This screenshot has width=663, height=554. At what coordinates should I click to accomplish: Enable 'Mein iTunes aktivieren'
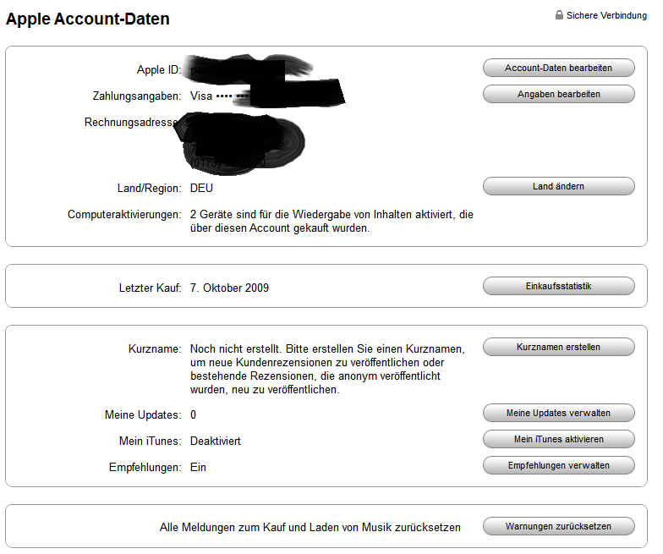click(x=558, y=439)
